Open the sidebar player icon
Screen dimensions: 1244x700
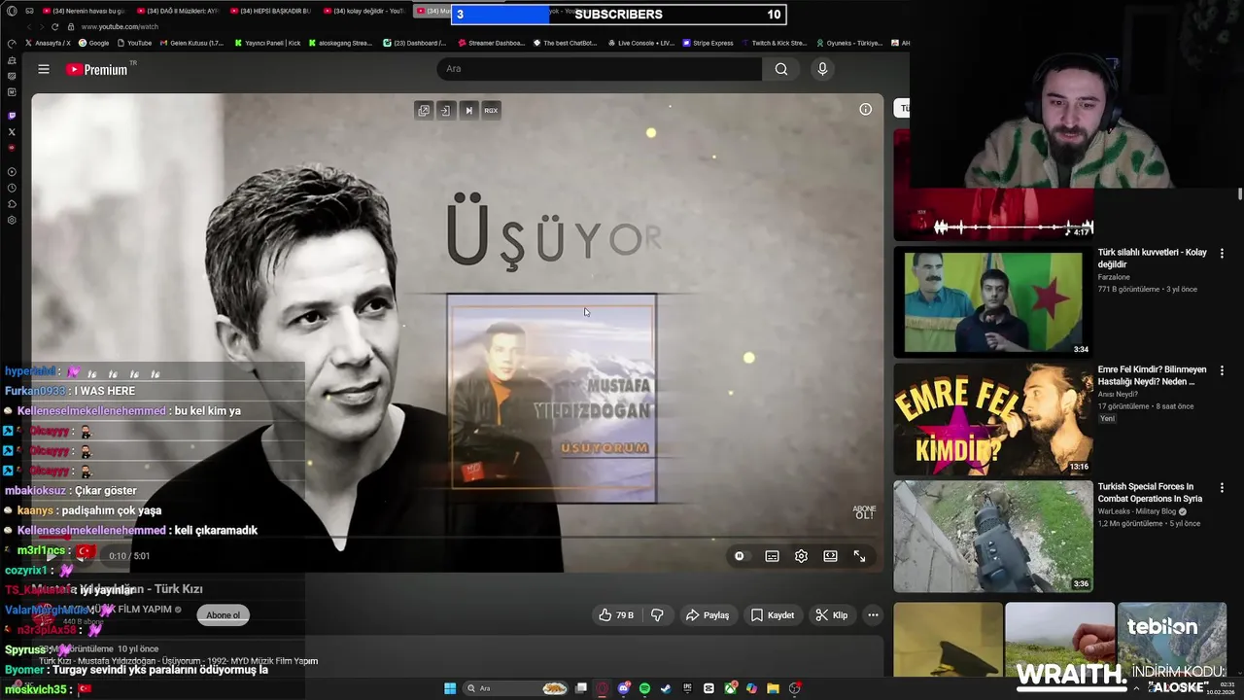(x=12, y=172)
